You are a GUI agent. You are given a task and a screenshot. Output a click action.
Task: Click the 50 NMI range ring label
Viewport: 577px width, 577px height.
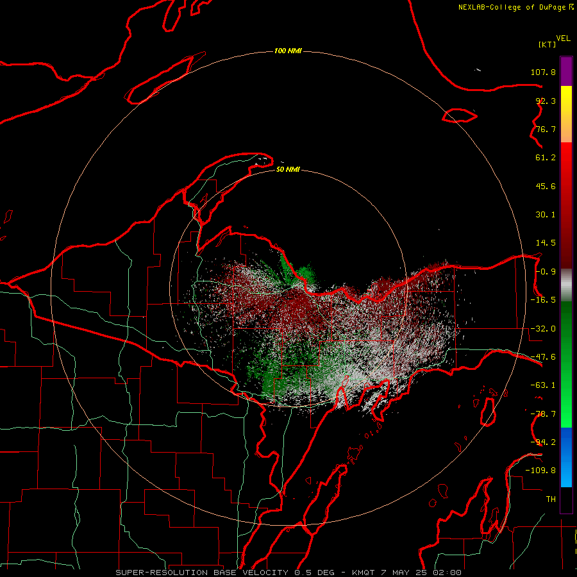point(288,170)
